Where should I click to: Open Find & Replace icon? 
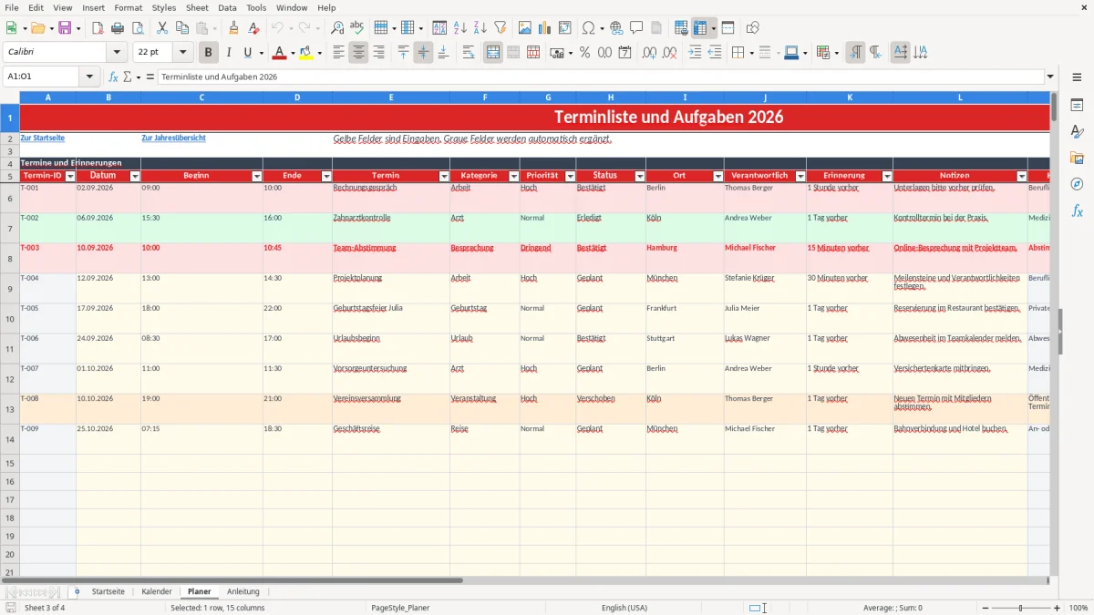click(337, 28)
